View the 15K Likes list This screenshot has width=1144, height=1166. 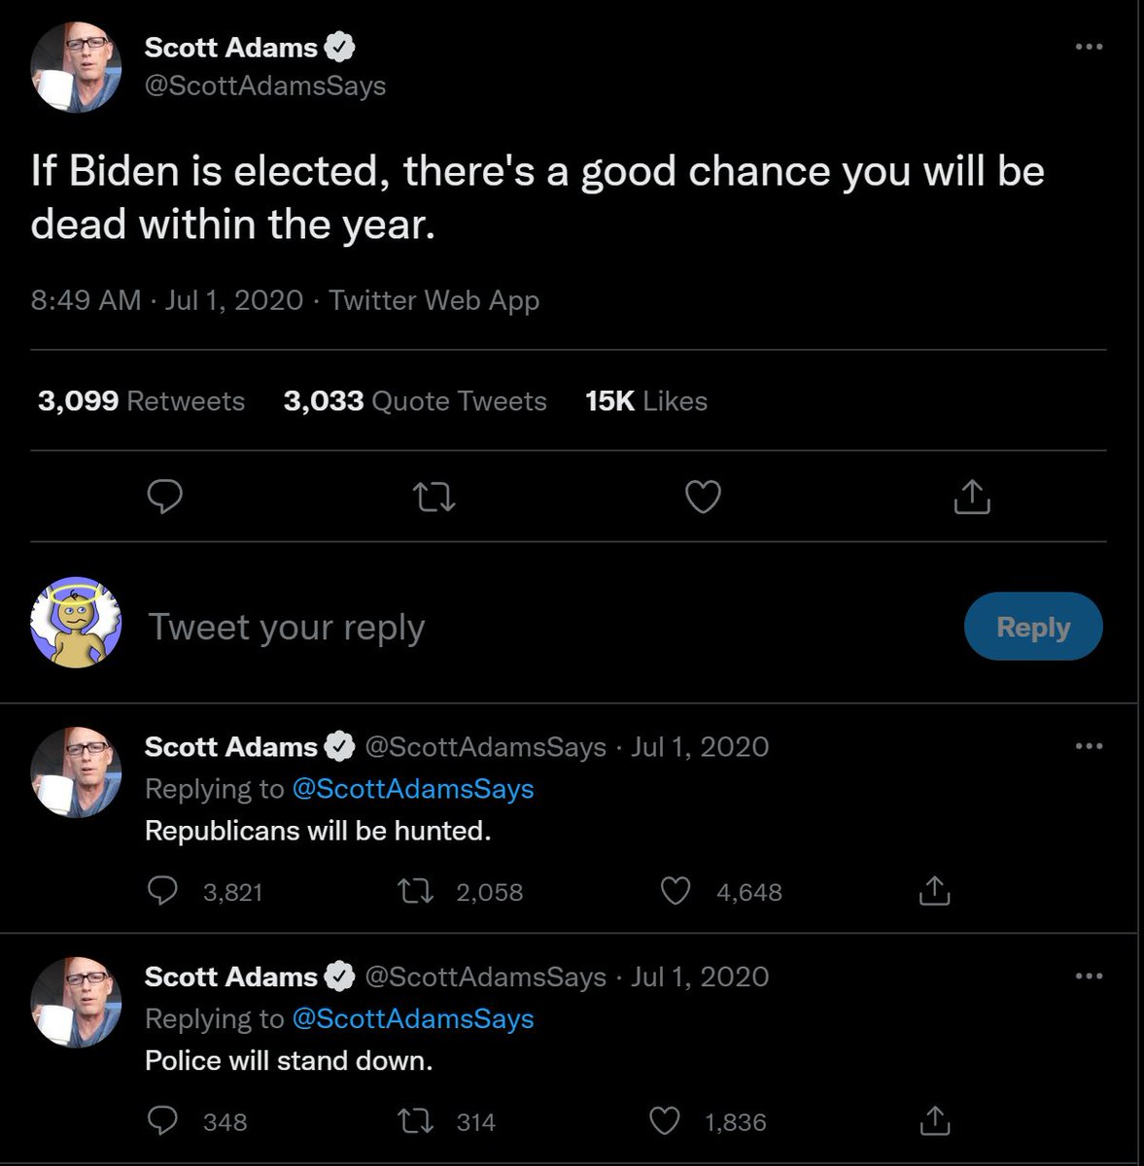tap(646, 400)
